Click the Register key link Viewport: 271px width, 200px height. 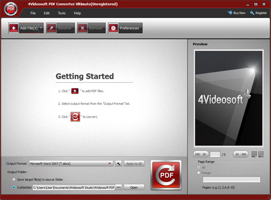point(259,13)
